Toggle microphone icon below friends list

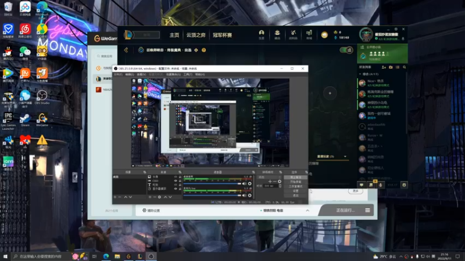(381, 185)
